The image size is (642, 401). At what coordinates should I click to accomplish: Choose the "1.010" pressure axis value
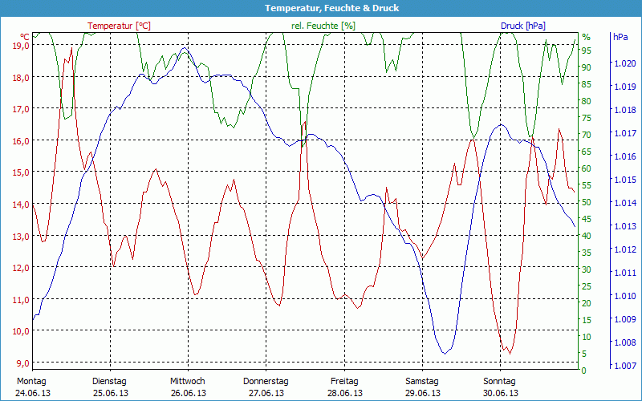pyautogui.click(x=625, y=296)
